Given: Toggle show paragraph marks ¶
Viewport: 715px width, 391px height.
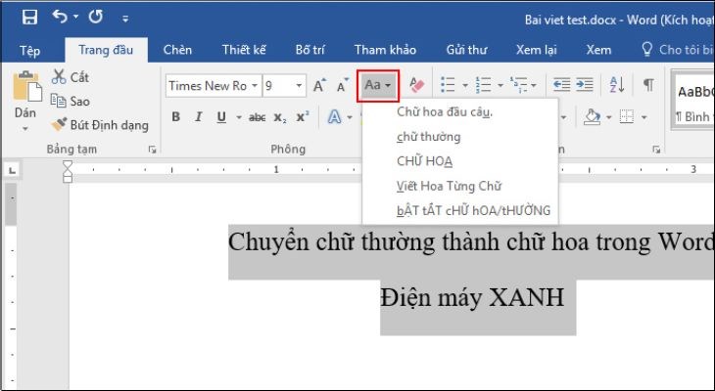Looking at the screenshot, I should [x=648, y=85].
